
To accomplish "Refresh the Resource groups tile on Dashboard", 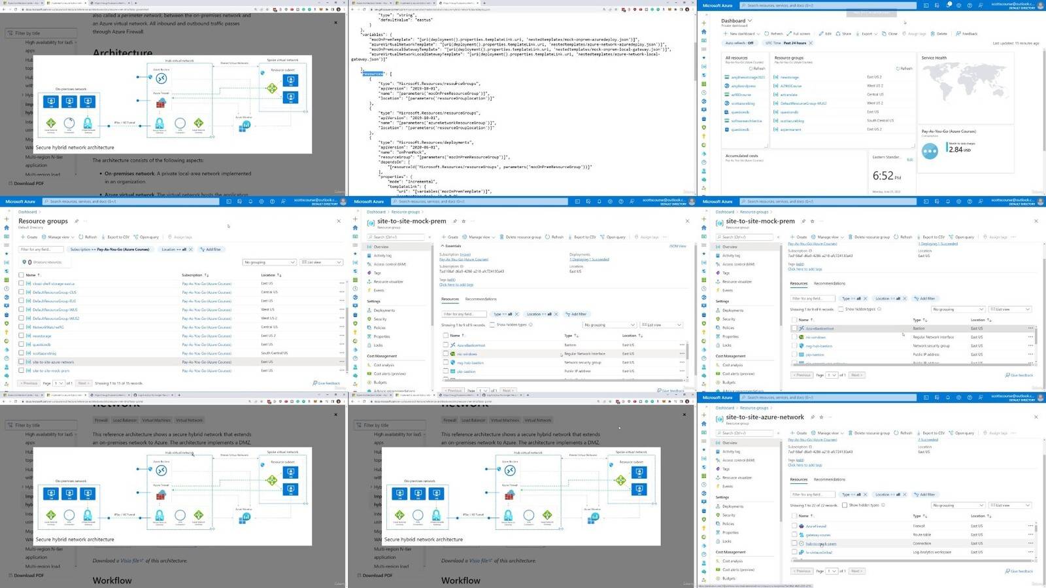I will point(904,68).
